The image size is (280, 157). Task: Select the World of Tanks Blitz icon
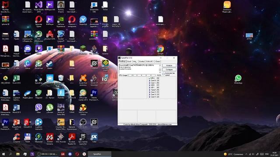[61, 109]
